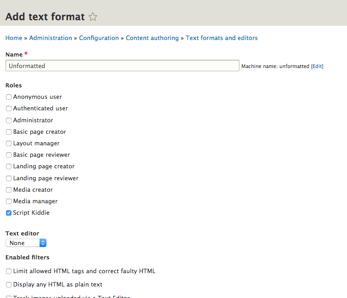The height and width of the screenshot is (298, 347).
Task: Toggle the Layout manager role
Action: click(x=9, y=143)
